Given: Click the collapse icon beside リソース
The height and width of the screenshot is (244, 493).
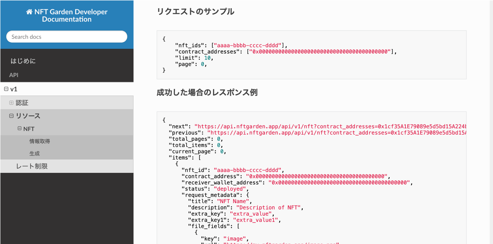Looking at the screenshot, I should point(11,116).
